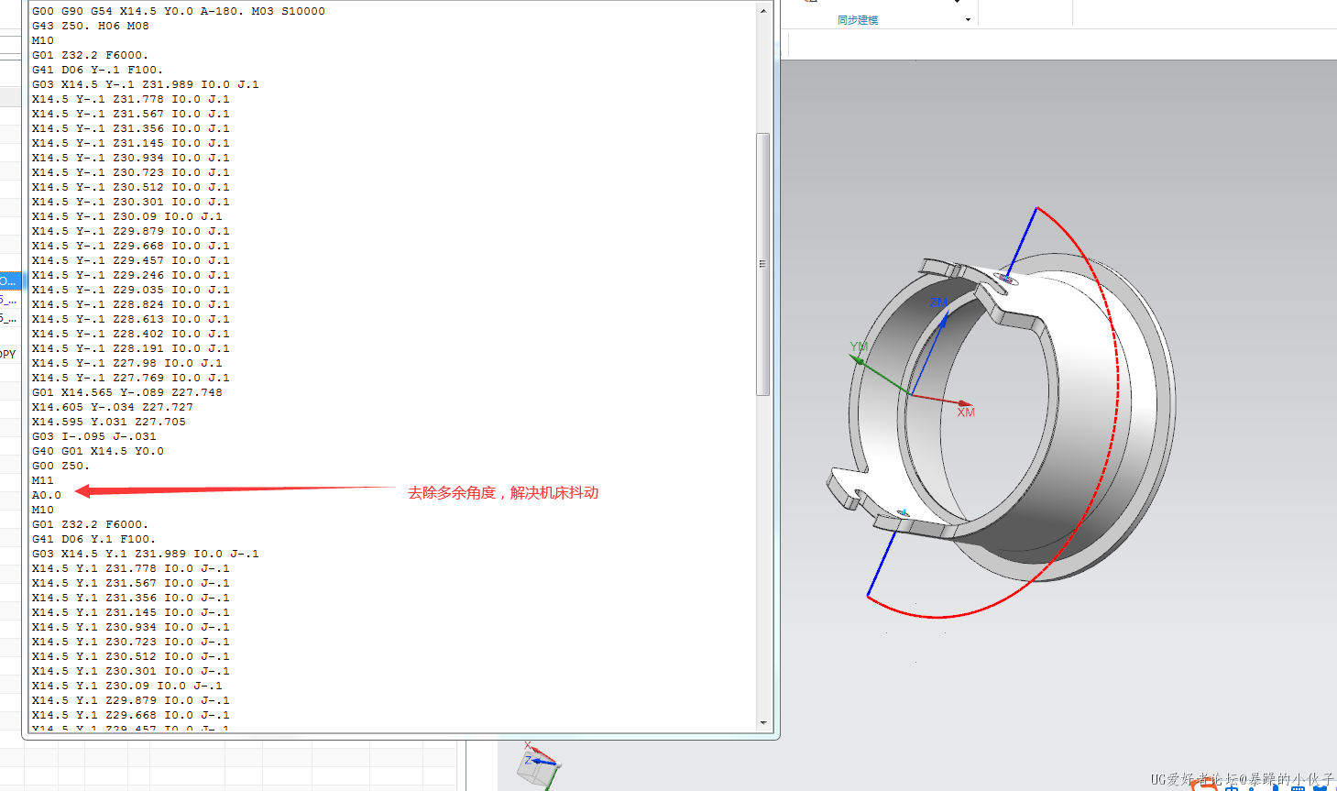
Task: Click the 'A0.0' line in the G-code
Action: (x=47, y=495)
